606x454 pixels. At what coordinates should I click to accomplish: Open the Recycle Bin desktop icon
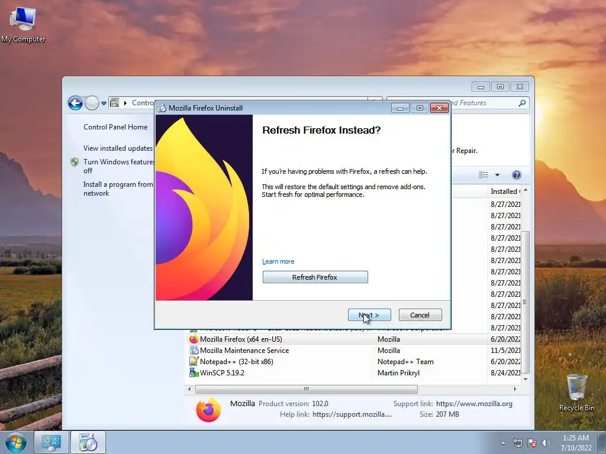(576, 393)
